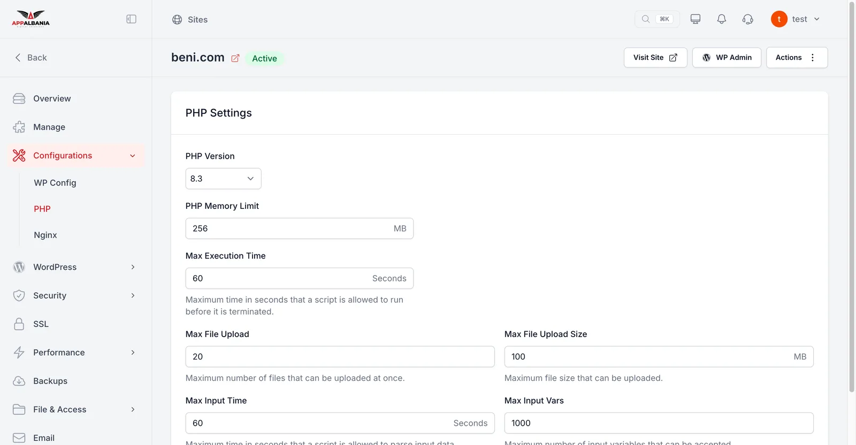
Task: Click the PHP Memory Limit field
Action: click(299, 229)
